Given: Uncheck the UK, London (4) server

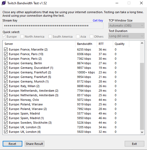Looking at the screenshot, I should (6, 132).
